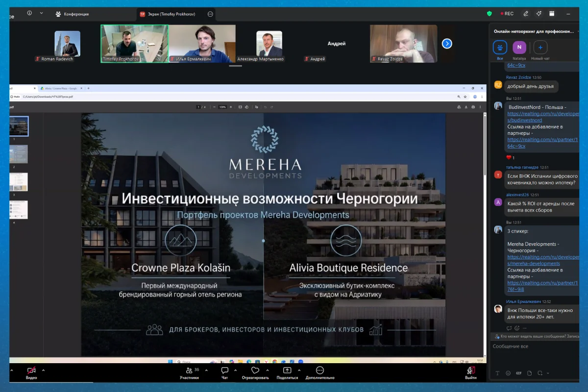The width and height of the screenshot is (588, 392).
Task: Add emoji reaction to Илья Ермалкевич message
Action: click(517, 328)
